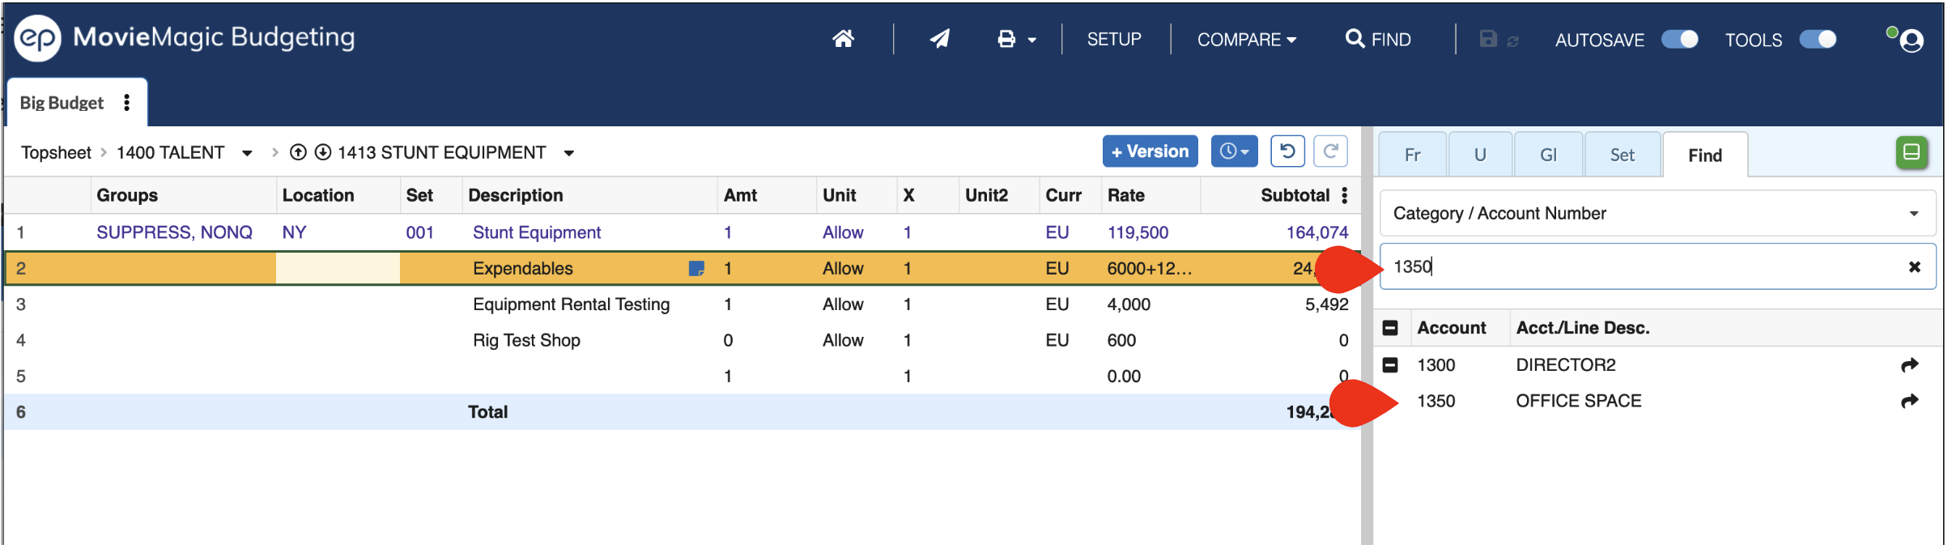1948x549 pixels.
Task: Click row number 5
Action: [21, 377]
